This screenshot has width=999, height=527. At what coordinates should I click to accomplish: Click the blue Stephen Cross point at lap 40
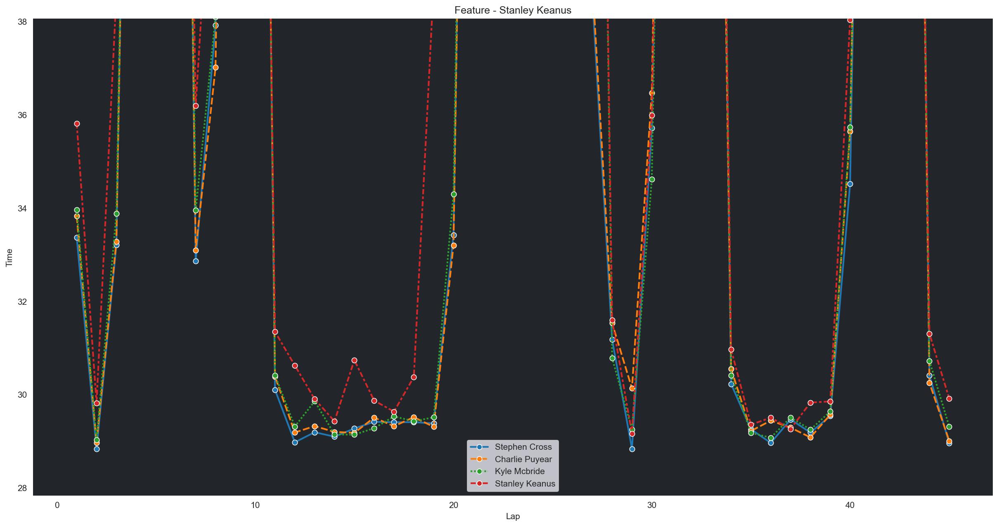(850, 184)
